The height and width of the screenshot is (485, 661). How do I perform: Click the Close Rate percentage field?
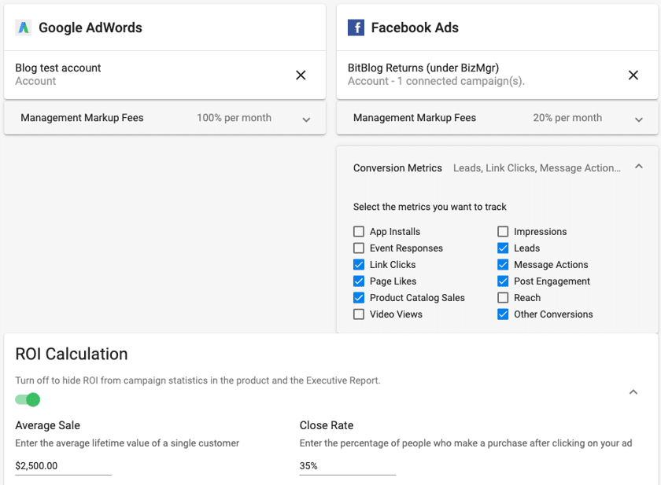[347, 466]
